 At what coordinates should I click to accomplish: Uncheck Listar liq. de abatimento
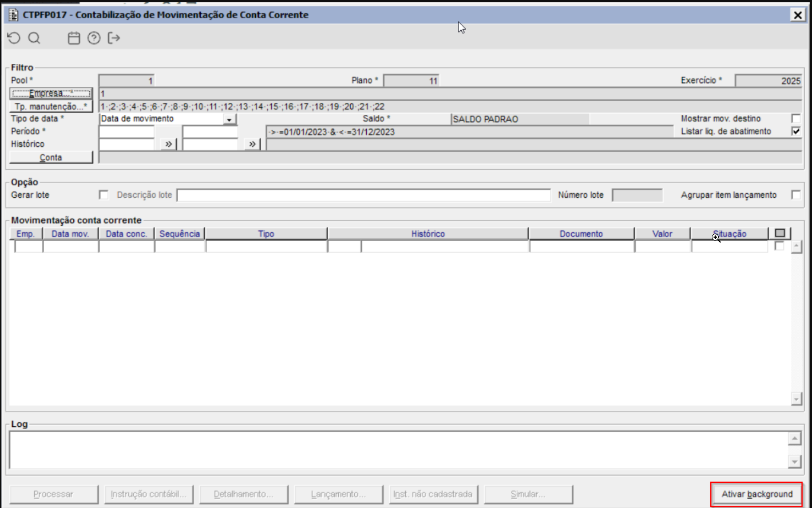[795, 131]
